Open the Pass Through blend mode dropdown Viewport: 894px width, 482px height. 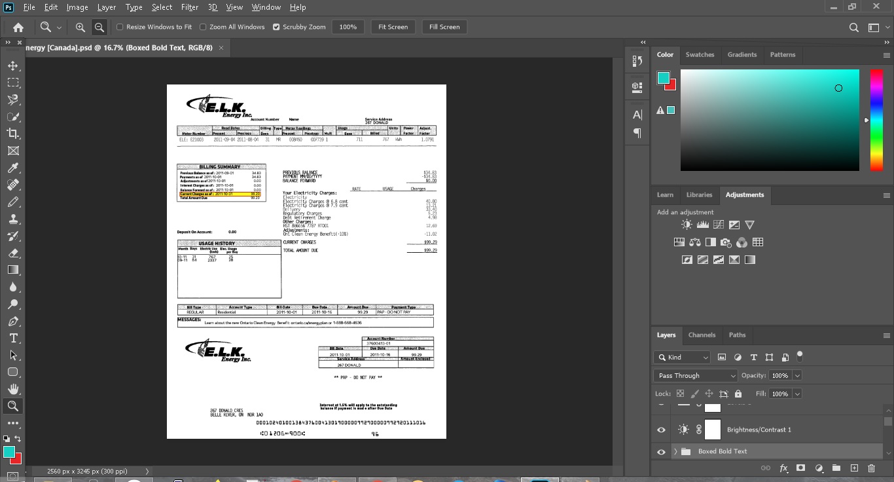(695, 375)
